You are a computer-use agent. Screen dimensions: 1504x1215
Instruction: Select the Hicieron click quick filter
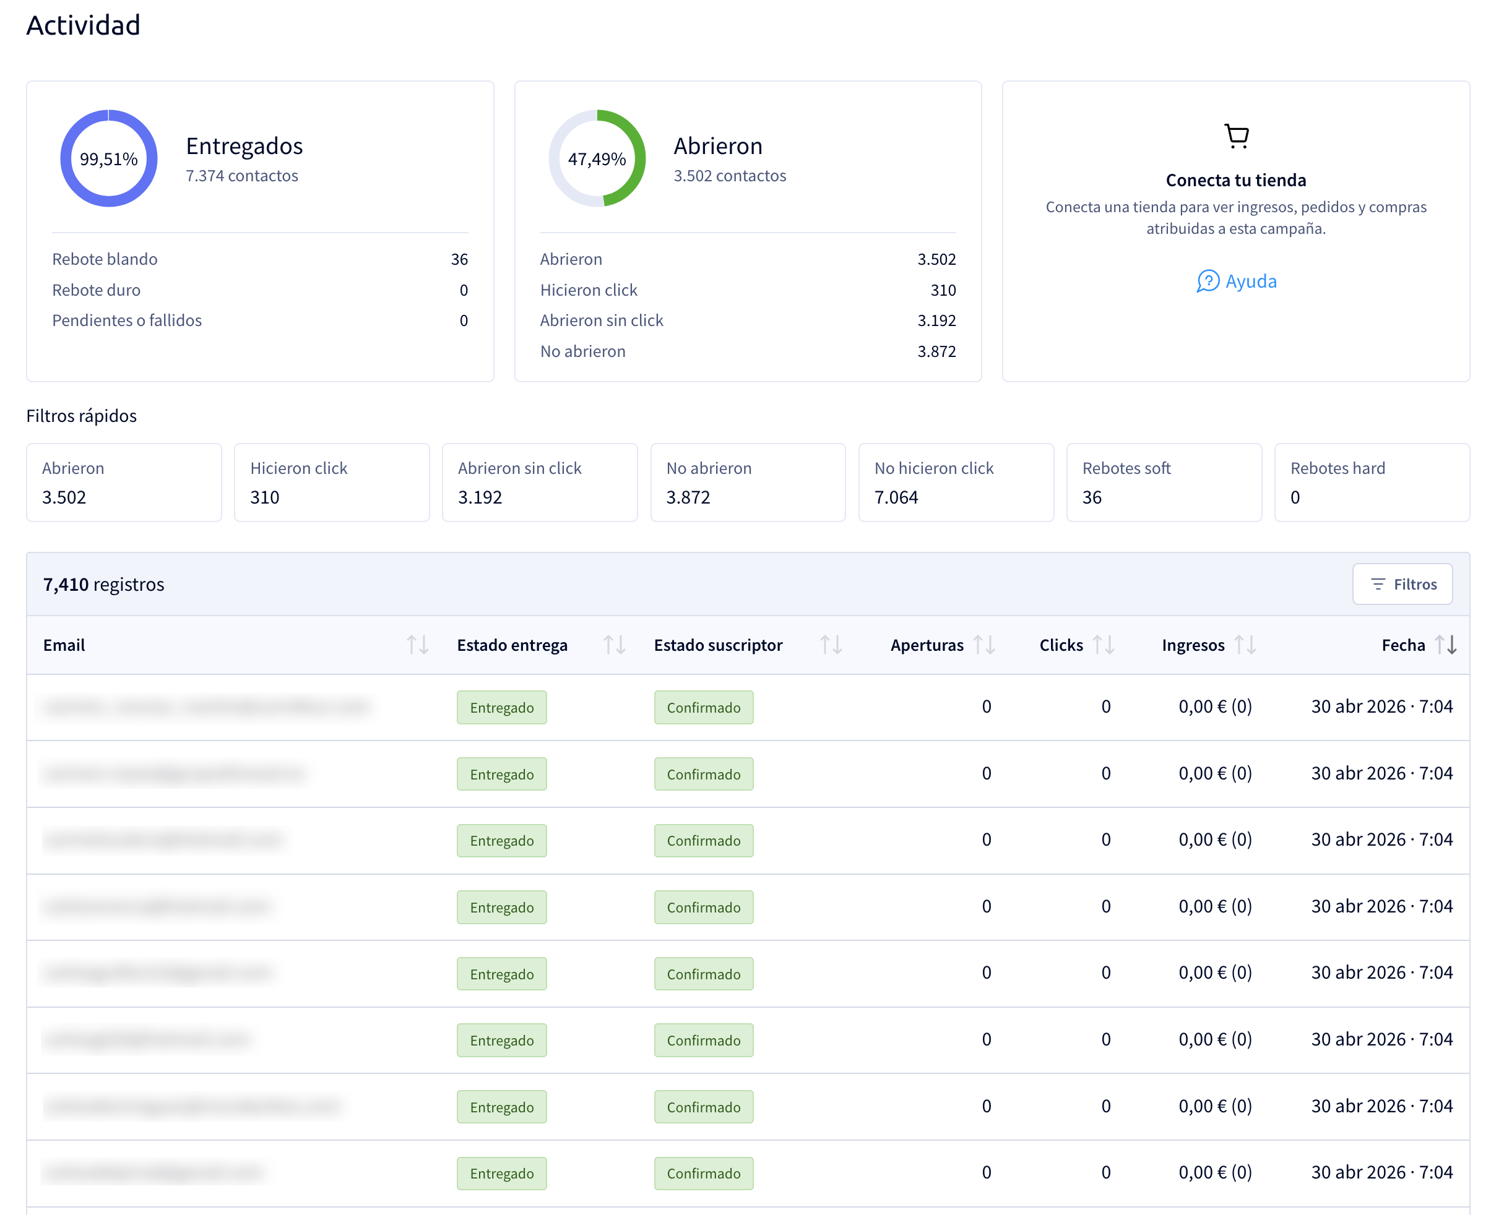332,482
